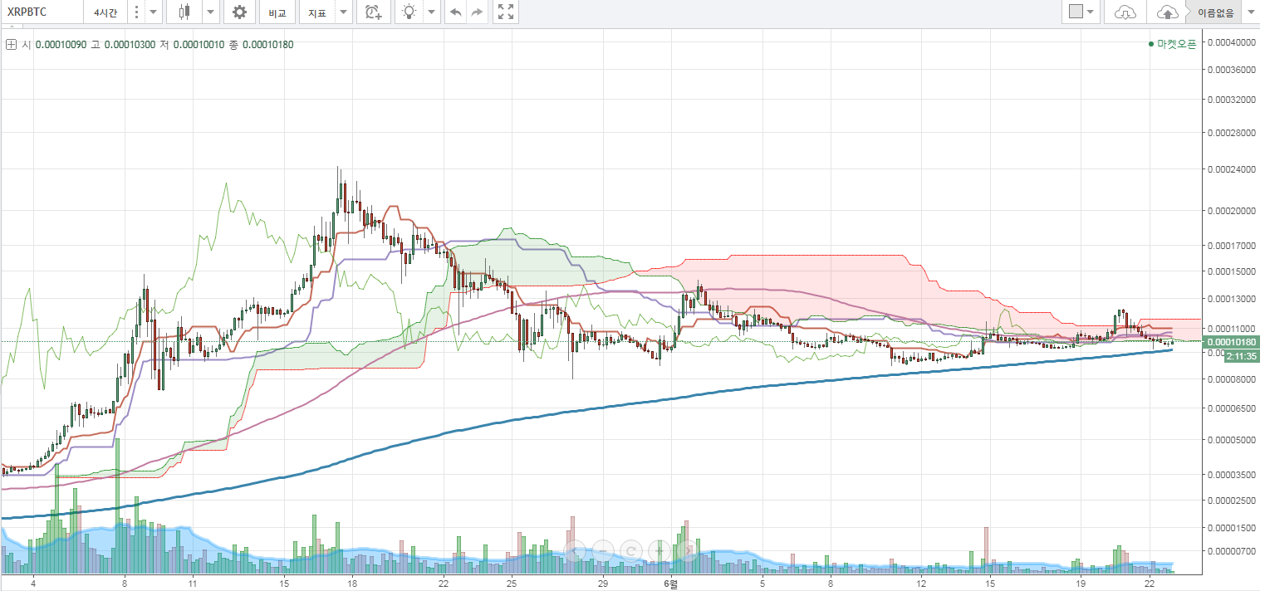Click the reset chart circular arrow button

[632, 549]
